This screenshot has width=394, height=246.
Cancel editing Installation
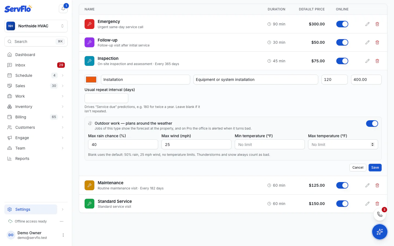(358, 168)
